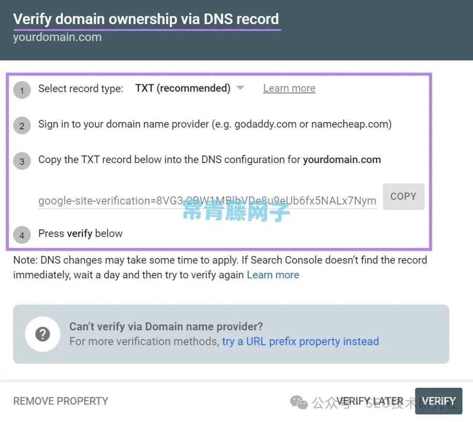The height and width of the screenshot is (422, 473).
Task: Click the step 1 number circle
Action: [22, 90]
